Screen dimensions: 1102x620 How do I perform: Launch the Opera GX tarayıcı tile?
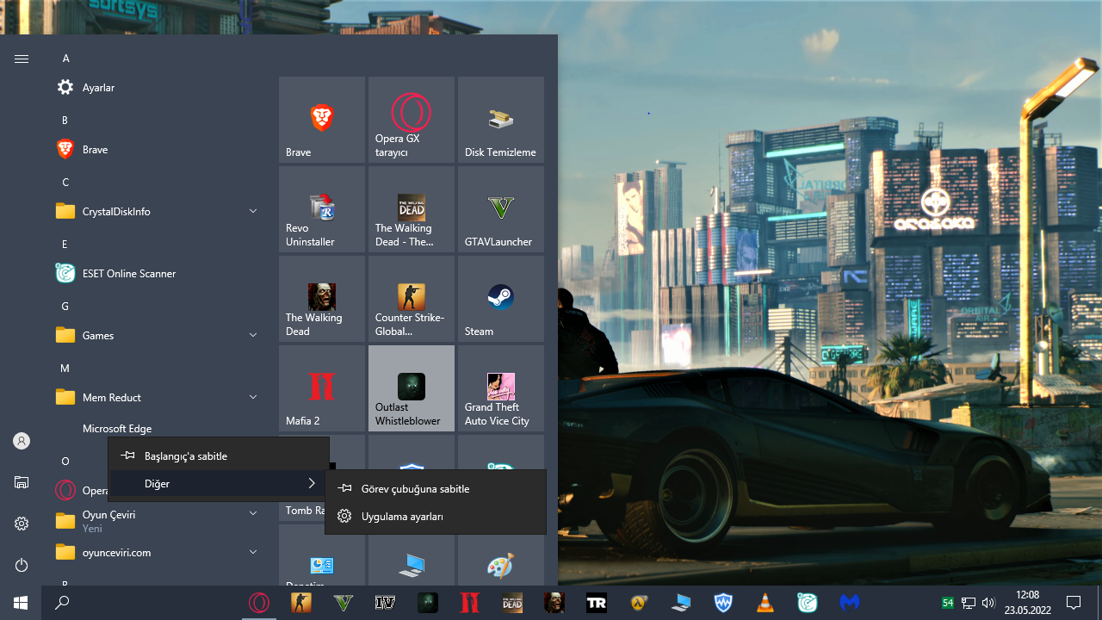pos(412,120)
